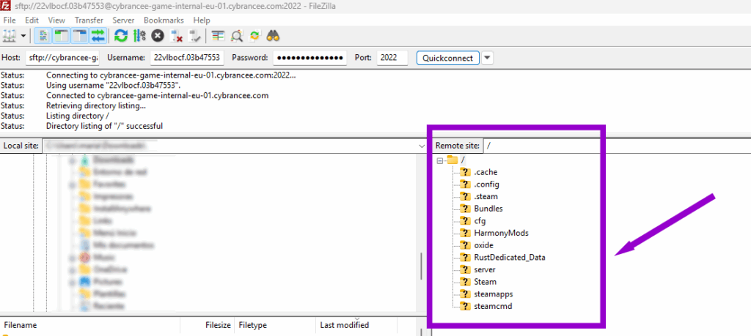Open the Server menu

coord(123,20)
